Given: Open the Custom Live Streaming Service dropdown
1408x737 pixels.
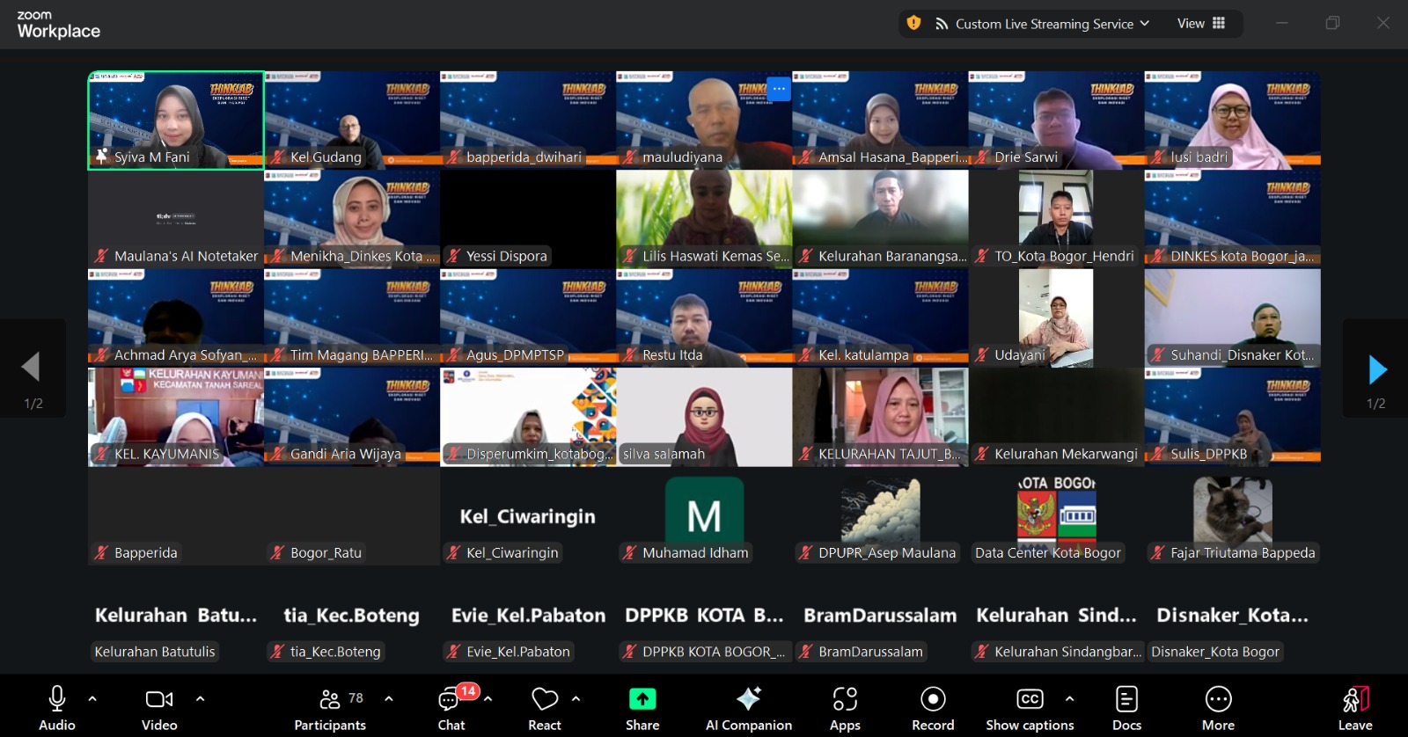Looking at the screenshot, I should (1043, 24).
